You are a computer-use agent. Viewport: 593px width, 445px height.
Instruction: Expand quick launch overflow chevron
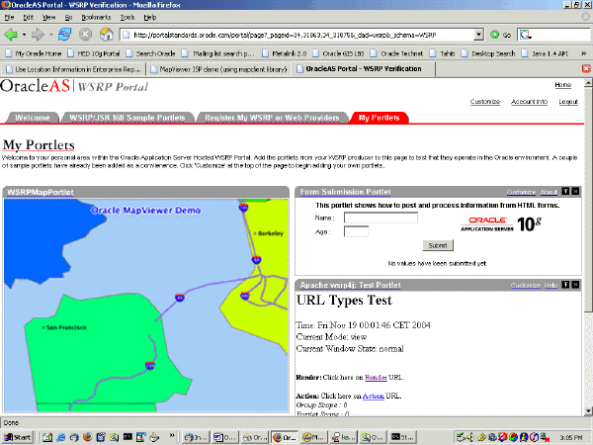[172, 435]
